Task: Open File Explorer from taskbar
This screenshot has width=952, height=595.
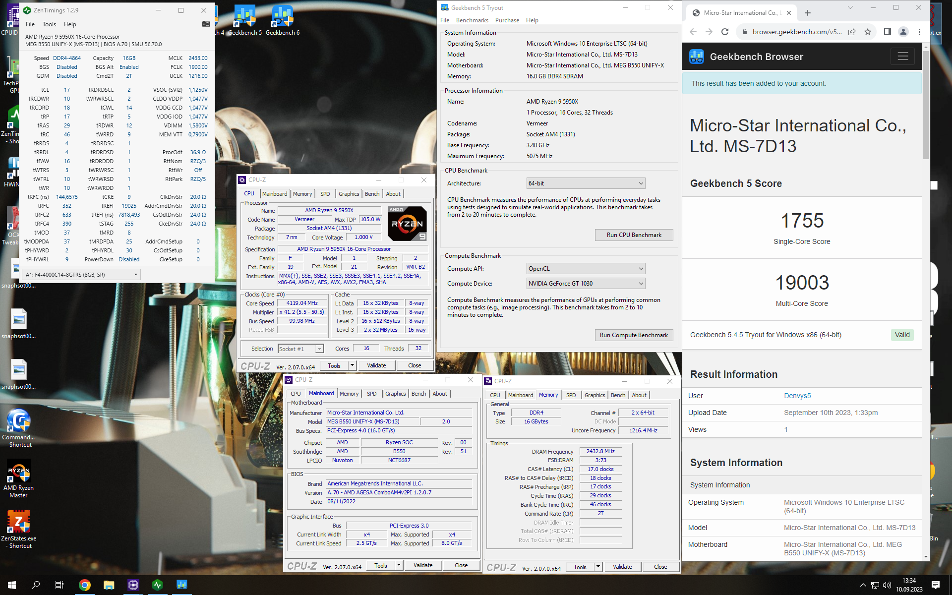Action: point(109,585)
